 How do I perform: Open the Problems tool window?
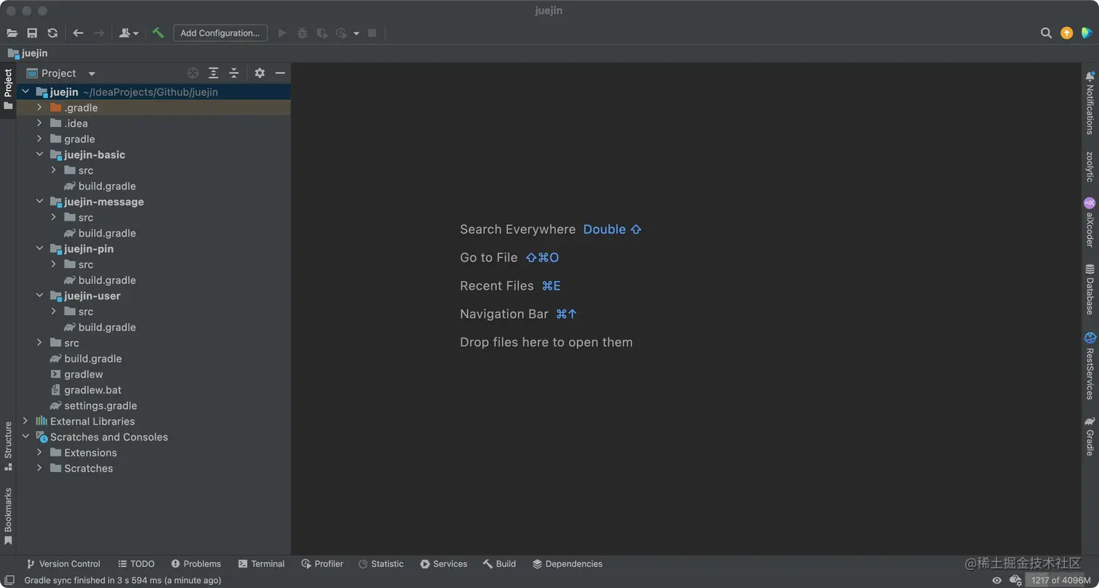point(196,564)
